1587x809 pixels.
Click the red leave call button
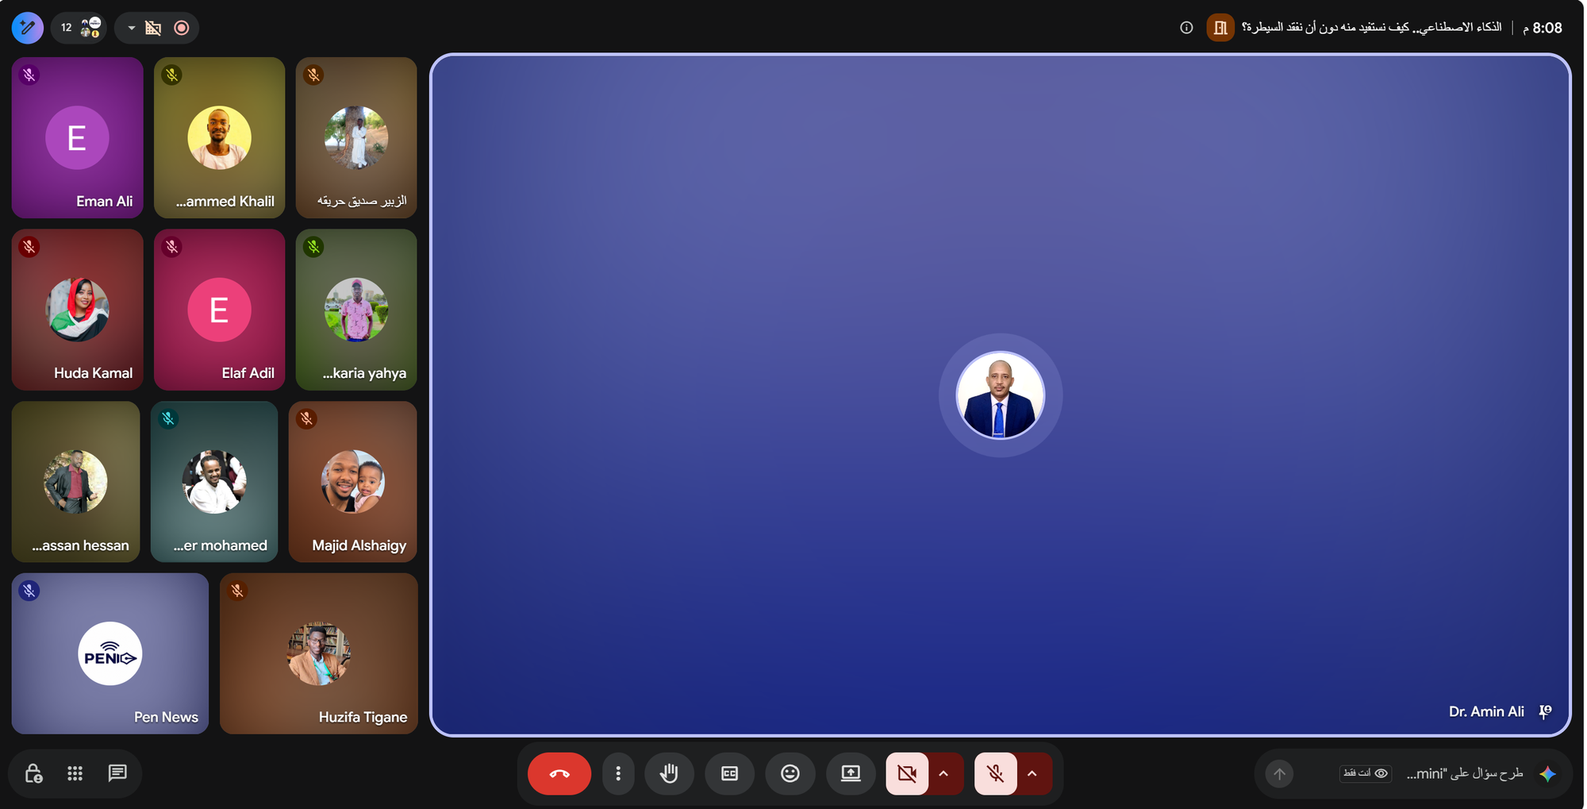coord(559,773)
